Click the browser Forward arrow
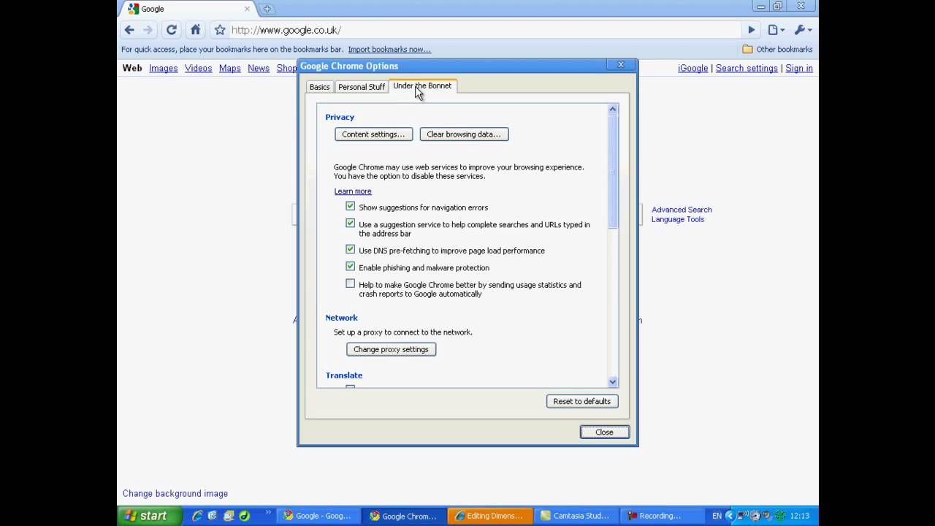Screen dimensions: 935x526 (148, 30)
